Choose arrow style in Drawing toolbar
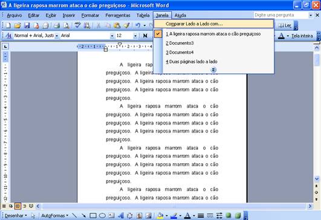The image size is (321, 220). tap(219, 216)
